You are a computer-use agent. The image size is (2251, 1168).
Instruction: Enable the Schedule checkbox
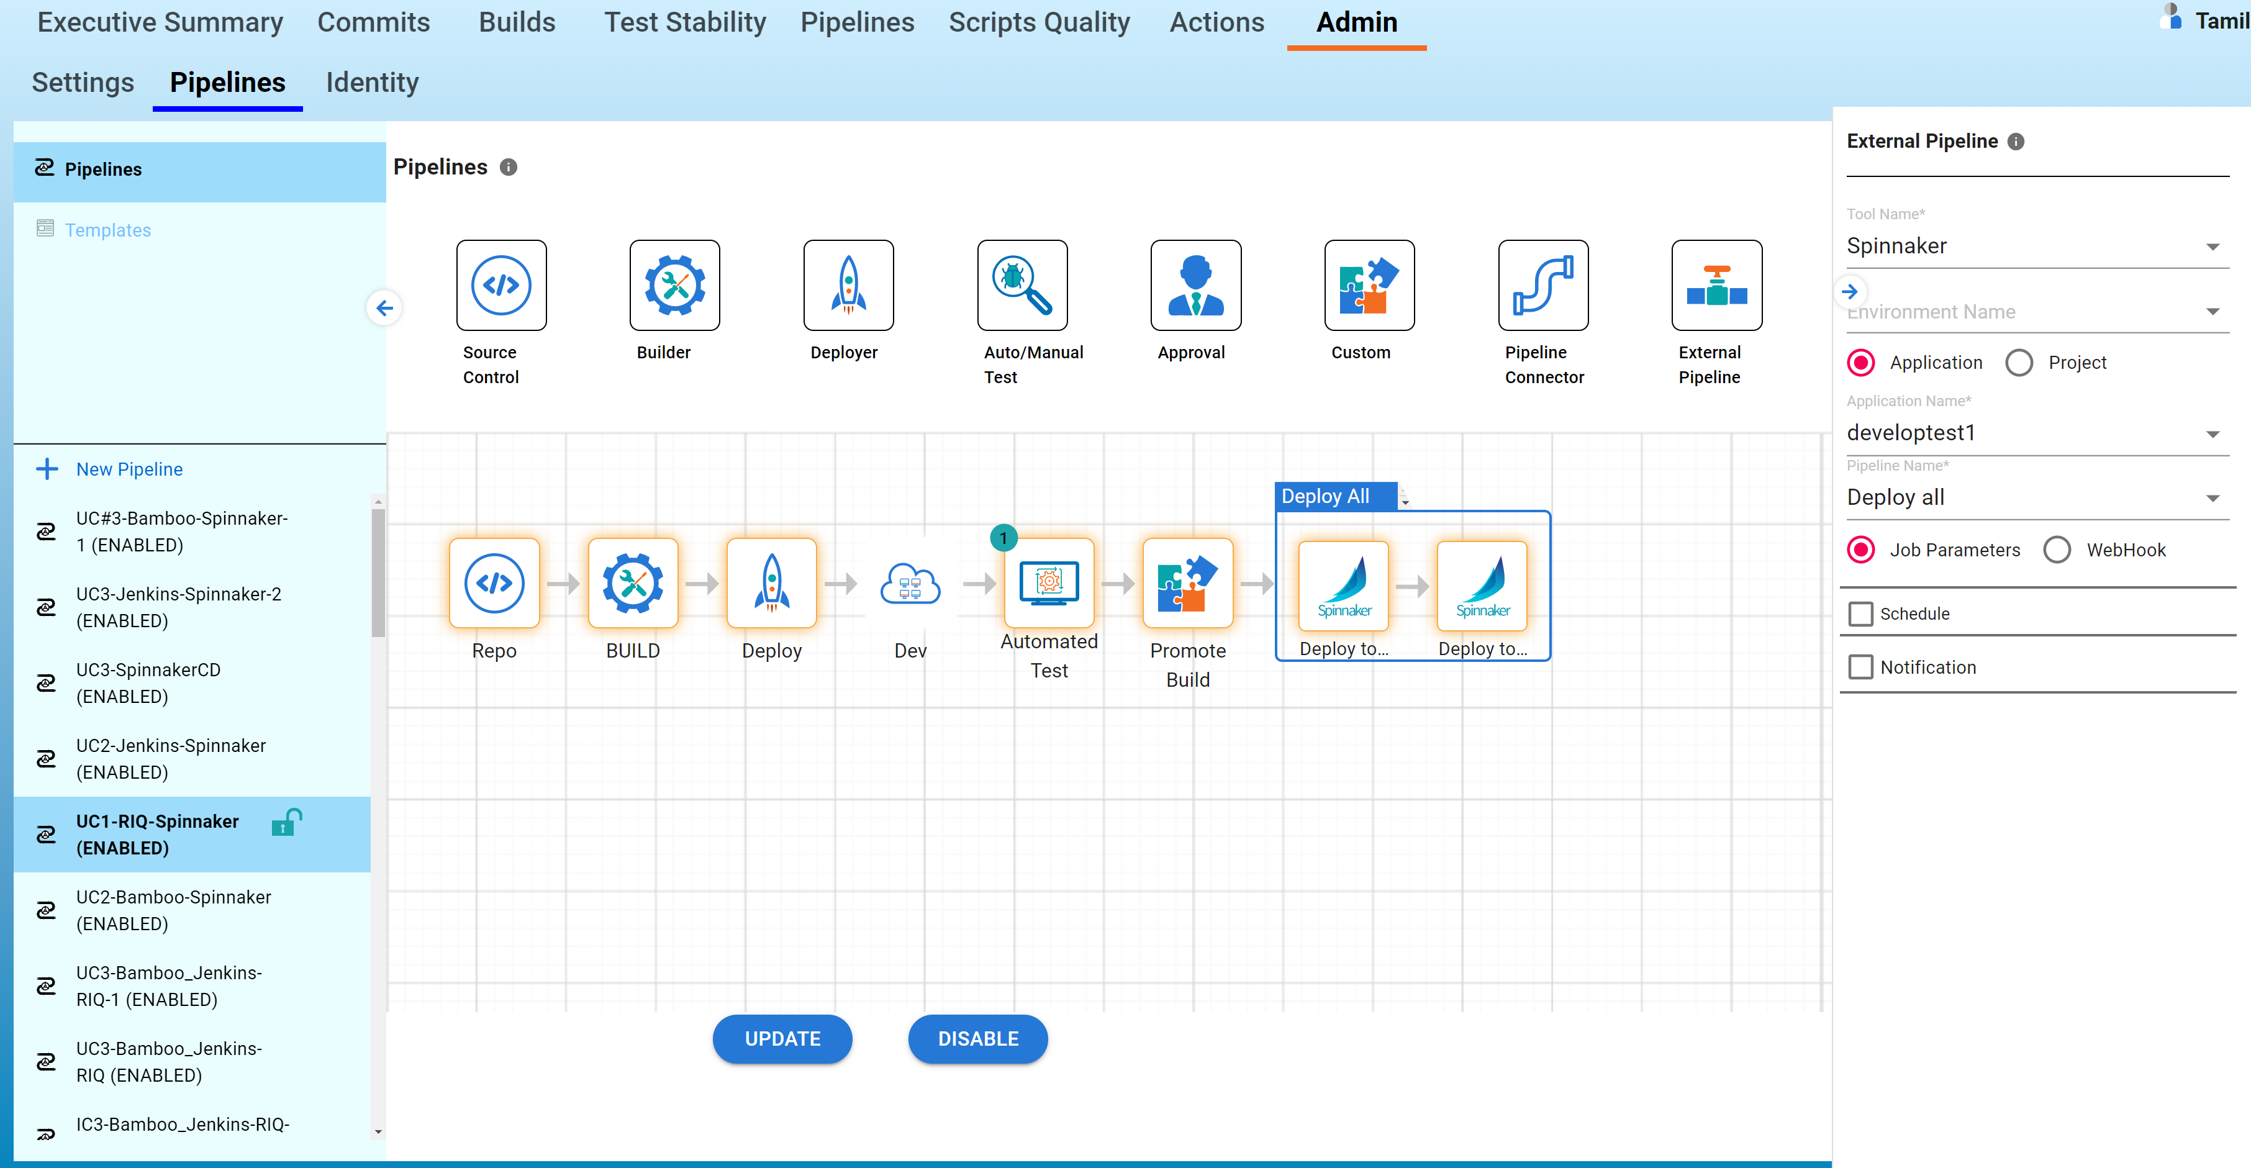[1860, 614]
